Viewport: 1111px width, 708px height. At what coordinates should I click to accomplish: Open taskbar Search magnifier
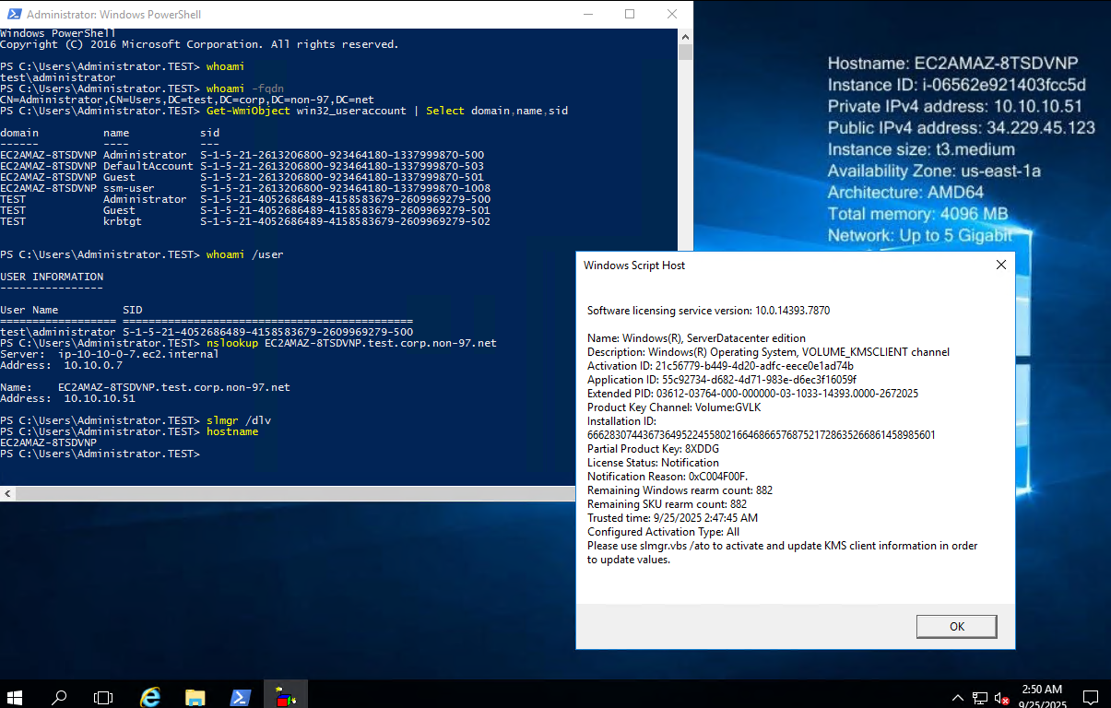(x=59, y=697)
